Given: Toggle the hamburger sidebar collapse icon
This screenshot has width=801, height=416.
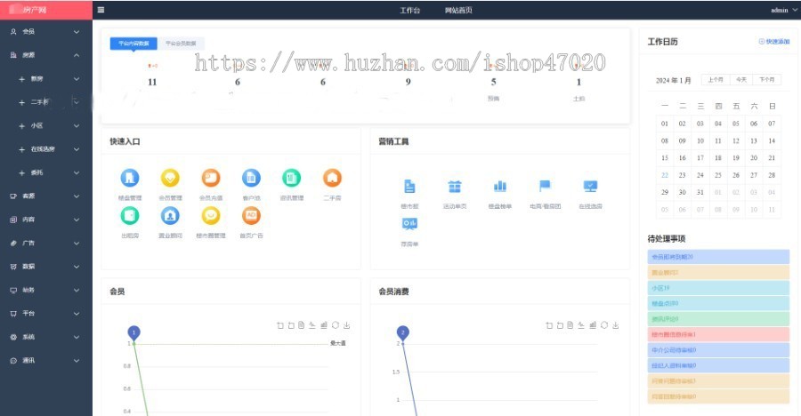Looking at the screenshot, I should click(x=101, y=10).
